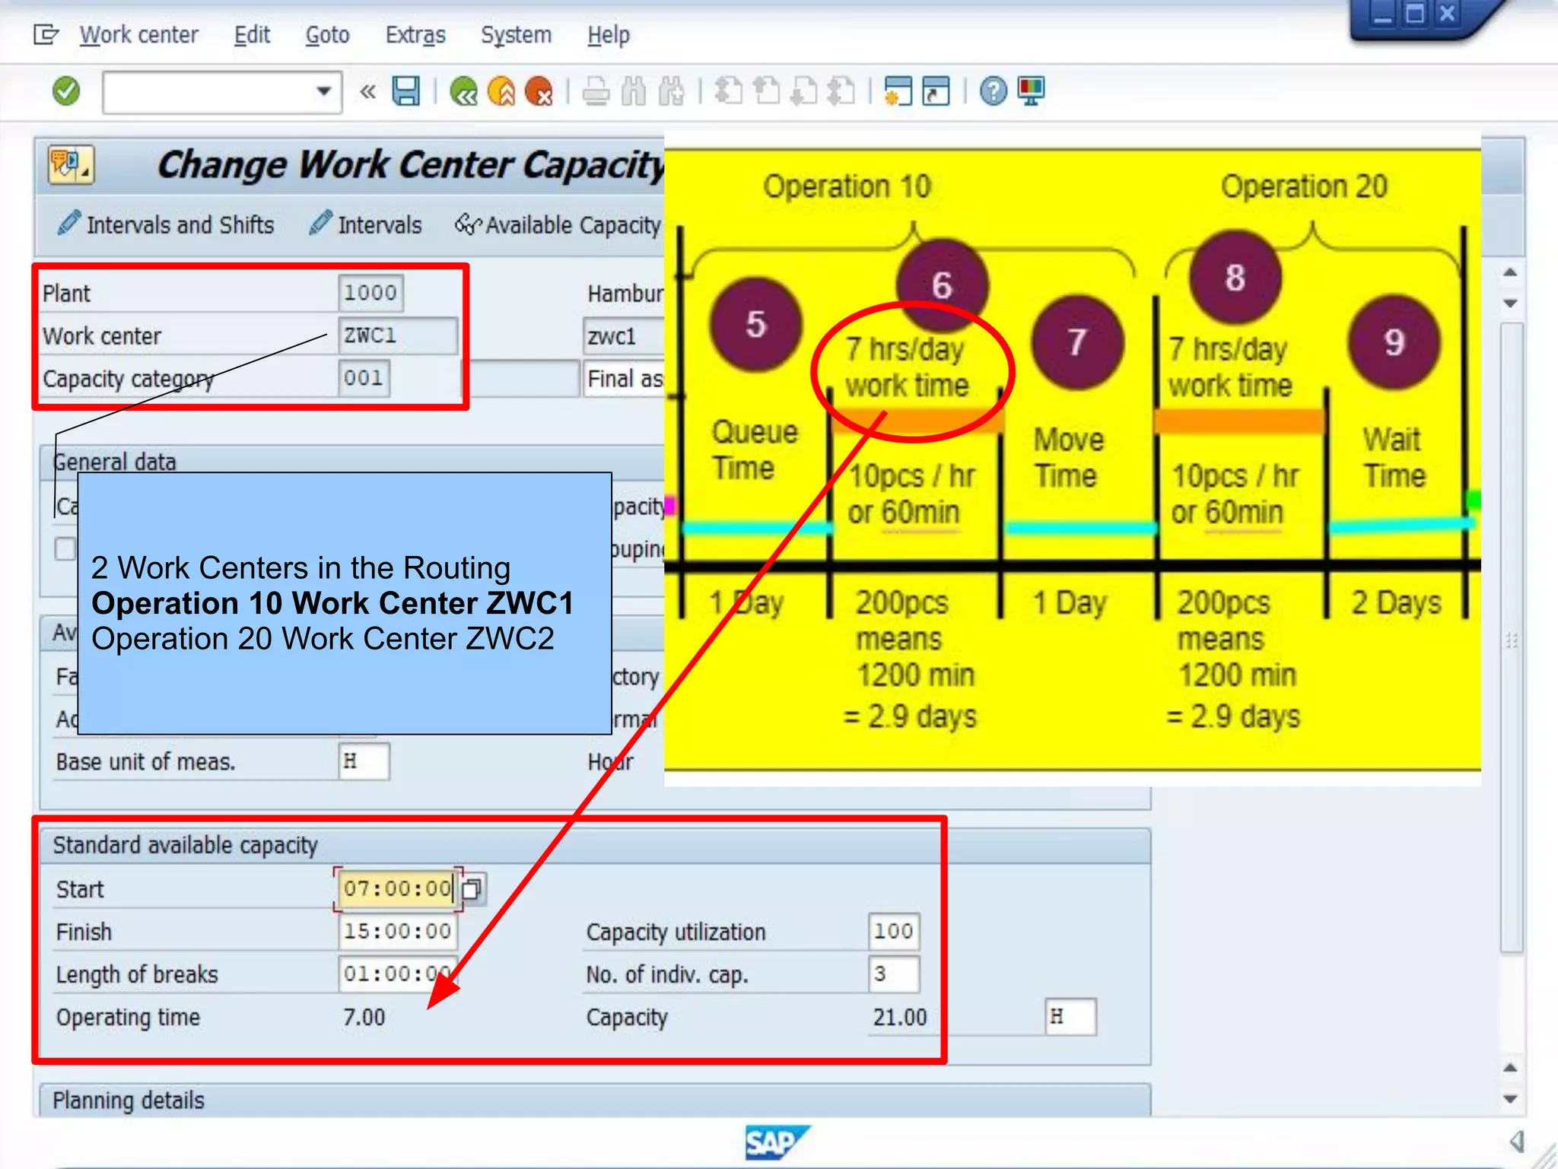Open the Help menu
This screenshot has width=1558, height=1169.
click(x=609, y=35)
